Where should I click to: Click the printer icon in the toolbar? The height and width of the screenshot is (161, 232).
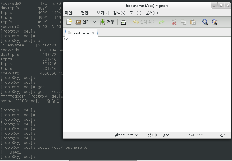tap(123, 22)
